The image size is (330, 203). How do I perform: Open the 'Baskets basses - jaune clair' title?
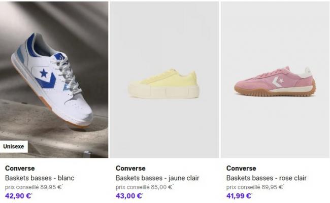pos(157,178)
